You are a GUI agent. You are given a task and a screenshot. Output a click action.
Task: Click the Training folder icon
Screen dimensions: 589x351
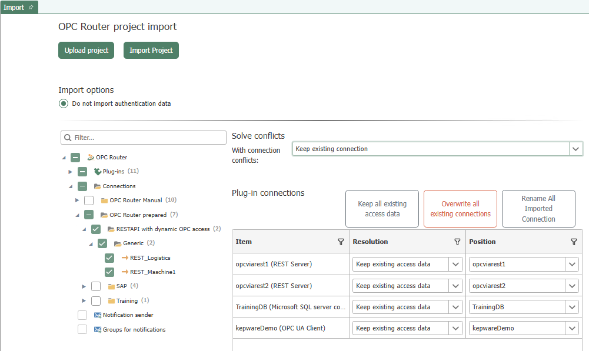[111, 300]
